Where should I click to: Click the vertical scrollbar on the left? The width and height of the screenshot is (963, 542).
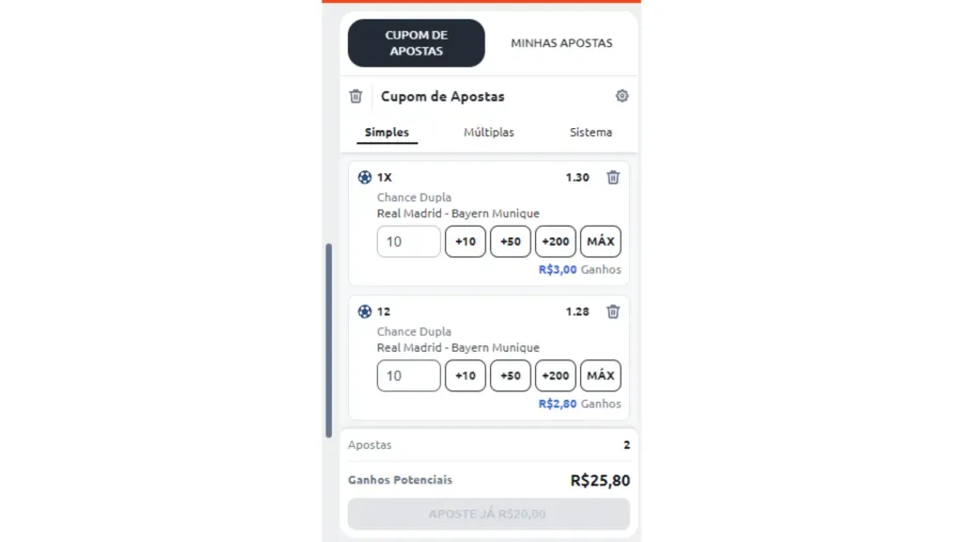pos(328,329)
